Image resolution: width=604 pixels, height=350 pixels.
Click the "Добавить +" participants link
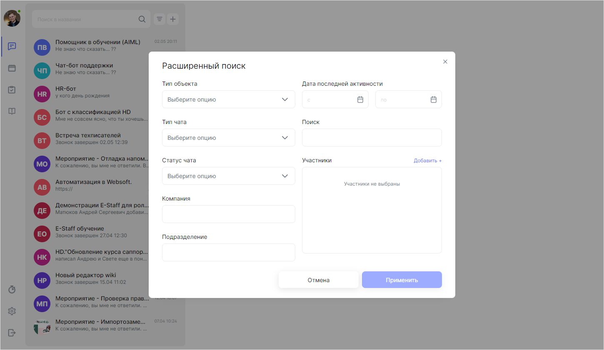coord(427,161)
